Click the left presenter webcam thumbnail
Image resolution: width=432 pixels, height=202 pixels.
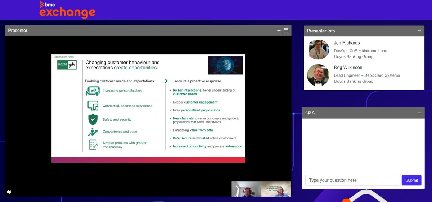coord(246,189)
